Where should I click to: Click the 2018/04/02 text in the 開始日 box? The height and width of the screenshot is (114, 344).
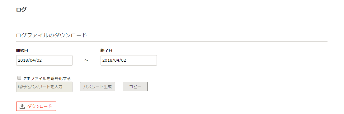point(30,60)
